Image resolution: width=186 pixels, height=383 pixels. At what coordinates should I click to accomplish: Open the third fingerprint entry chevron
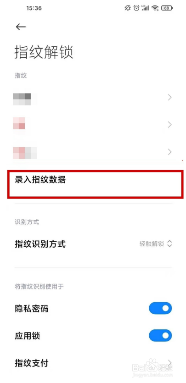[169, 152]
